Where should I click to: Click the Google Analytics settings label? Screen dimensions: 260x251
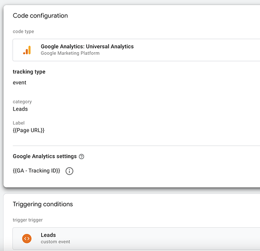[x=45, y=156]
